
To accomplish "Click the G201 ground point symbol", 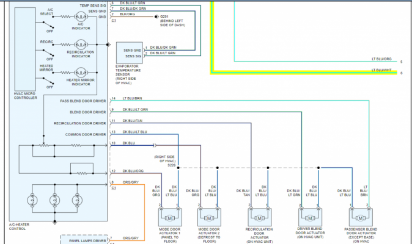I will [156, 16].
